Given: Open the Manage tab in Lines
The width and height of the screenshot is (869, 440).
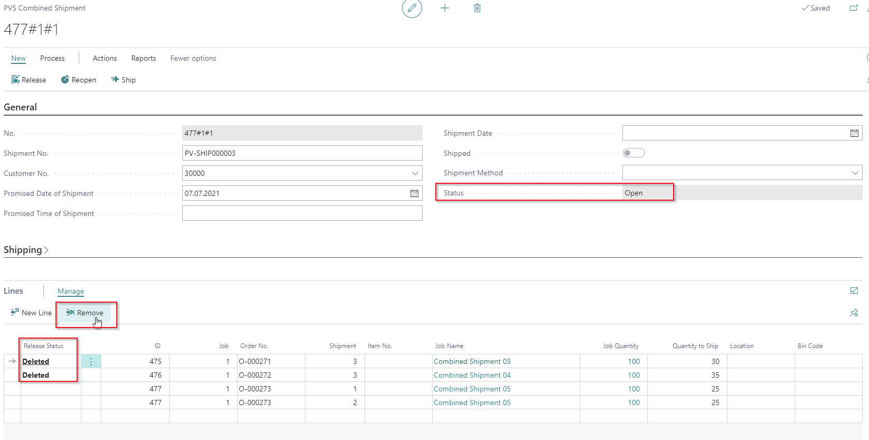Looking at the screenshot, I should 71,291.
